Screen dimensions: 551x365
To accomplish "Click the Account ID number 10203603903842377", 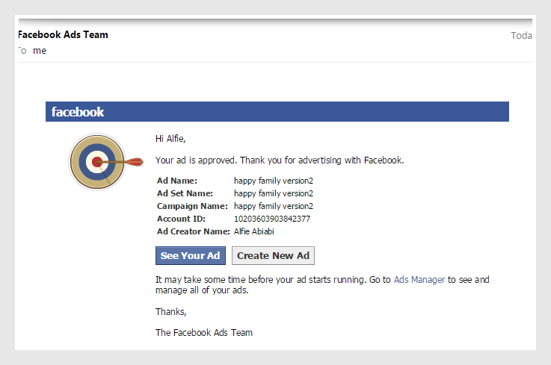I will (x=272, y=219).
